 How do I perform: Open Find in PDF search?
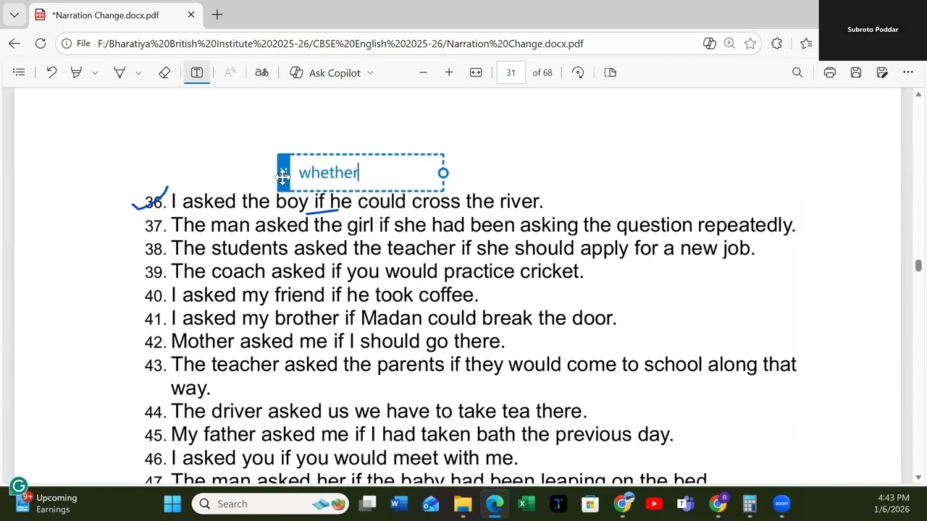797,72
